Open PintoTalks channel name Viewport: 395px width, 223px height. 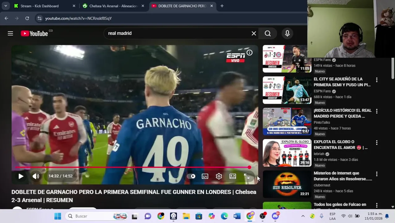(322, 123)
